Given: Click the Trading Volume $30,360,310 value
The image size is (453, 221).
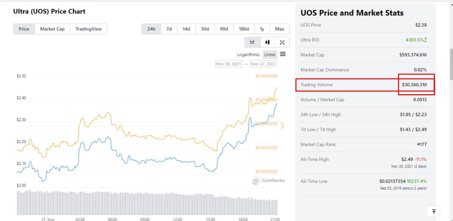Looking at the screenshot, I should pos(414,85).
